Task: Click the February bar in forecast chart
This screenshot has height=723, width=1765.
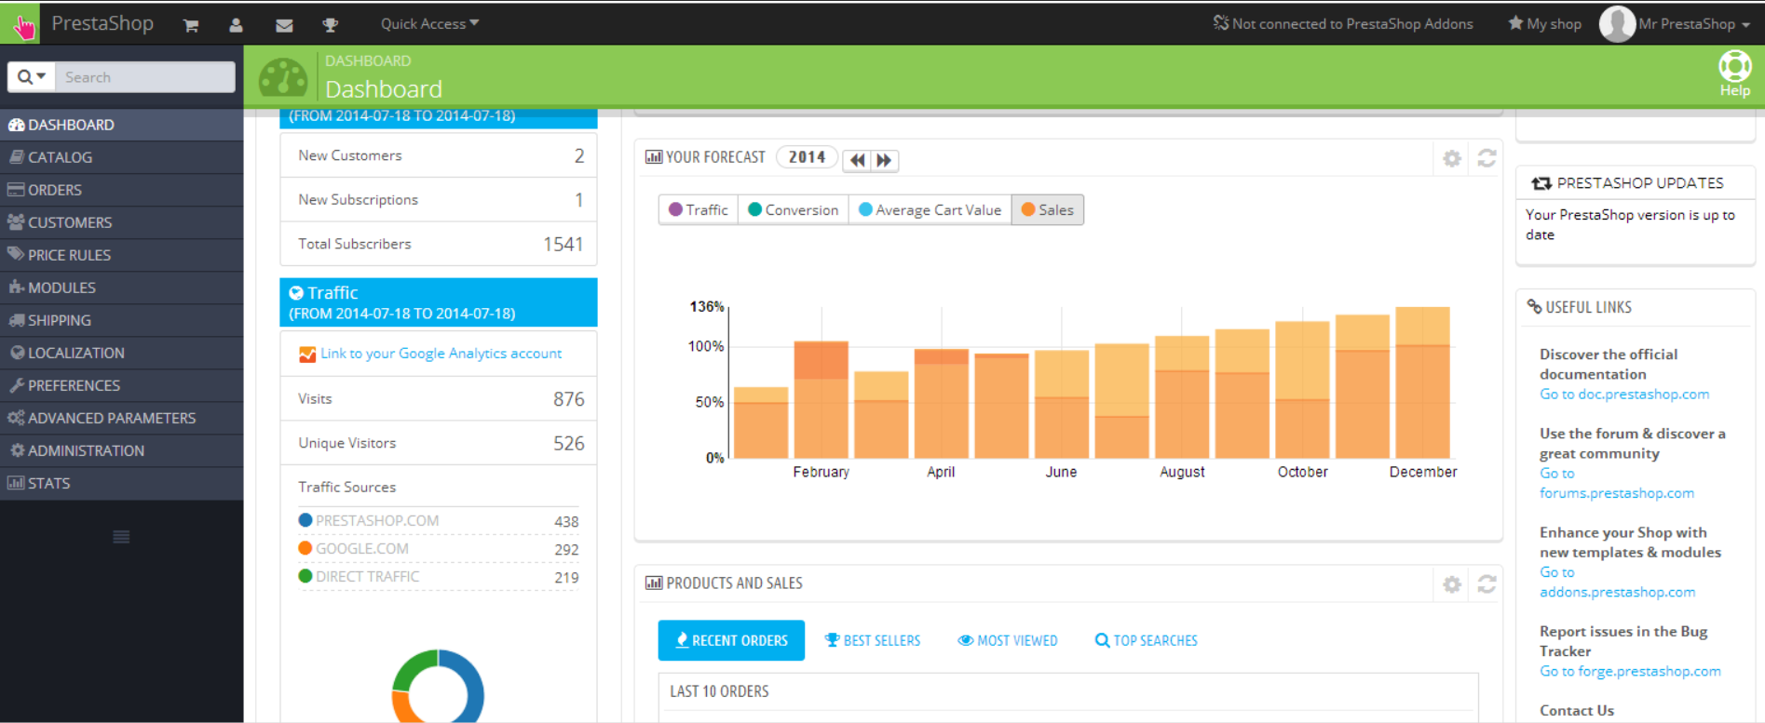Action: coord(821,399)
